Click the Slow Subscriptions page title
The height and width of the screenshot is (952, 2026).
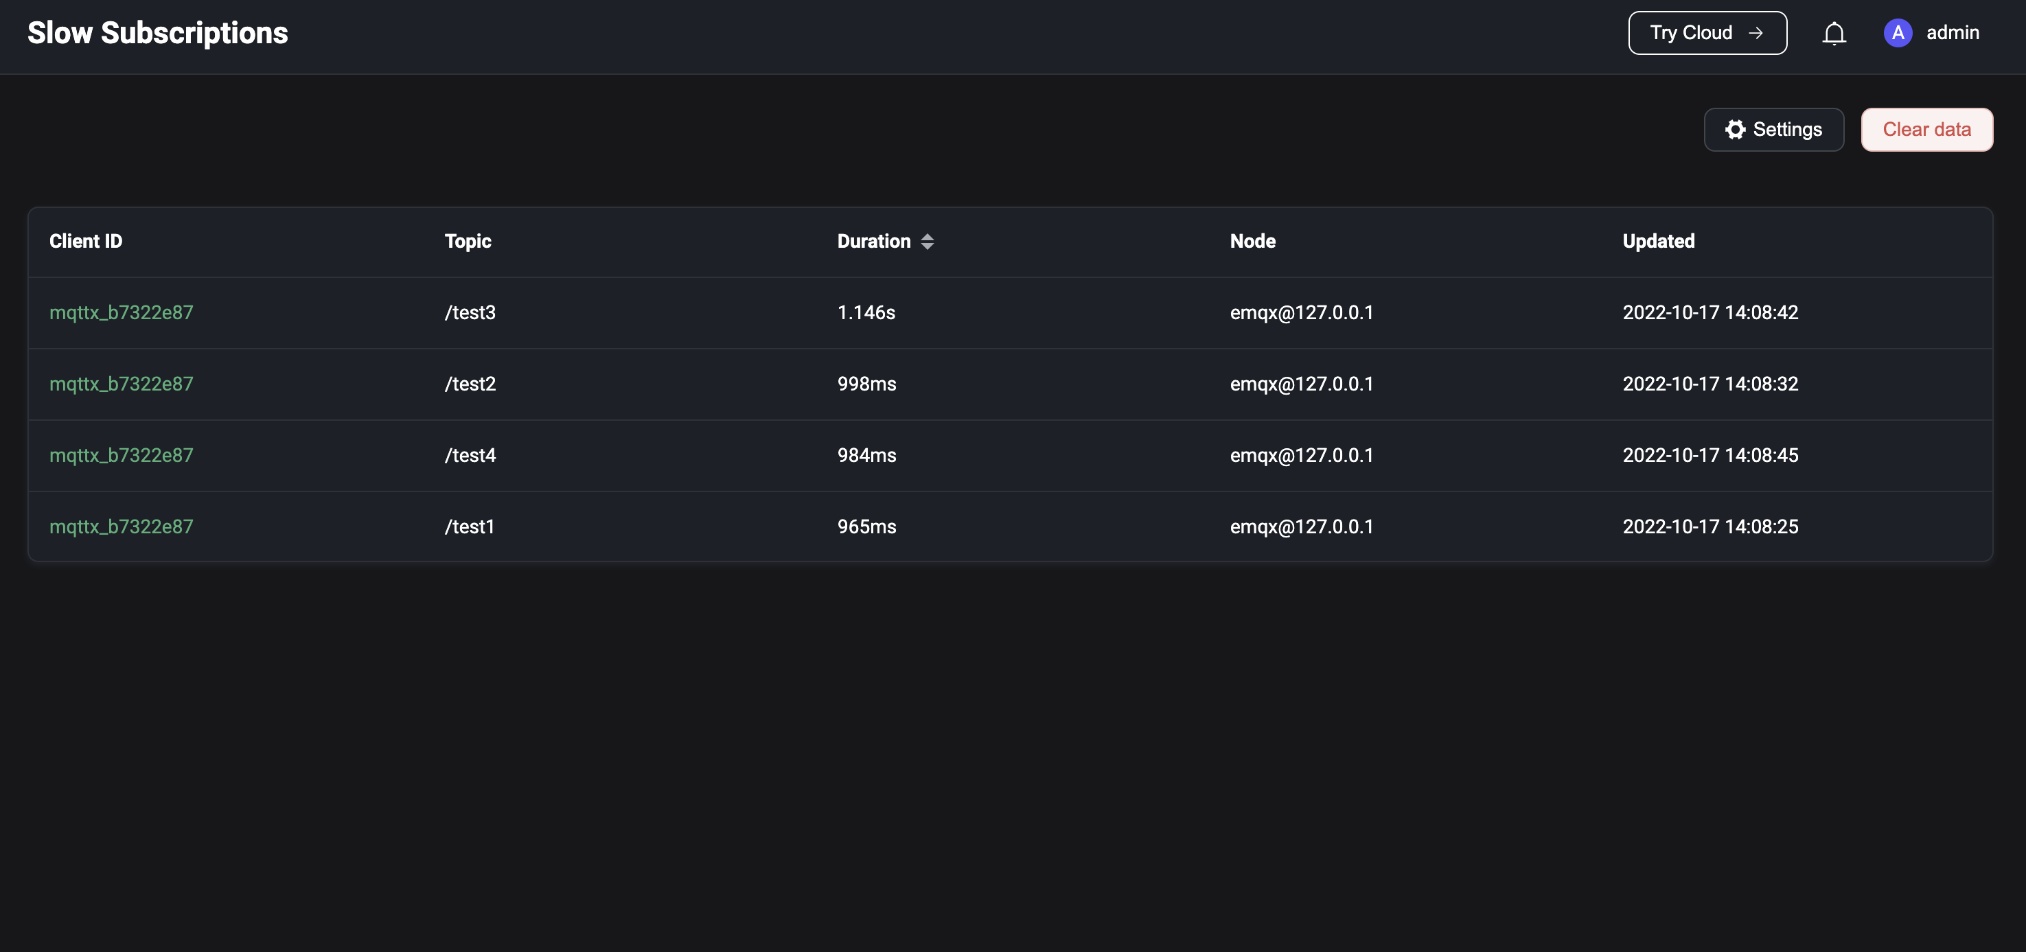pyautogui.click(x=157, y=33)
